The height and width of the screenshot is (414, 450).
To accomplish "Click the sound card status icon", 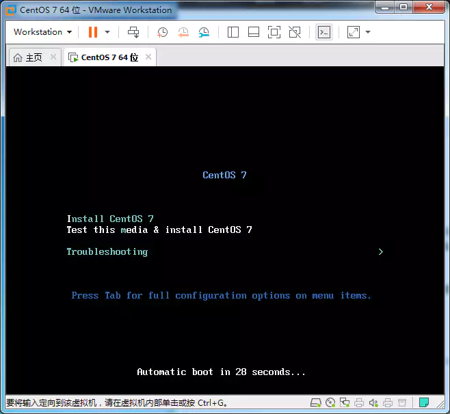I will click(373, 403).
